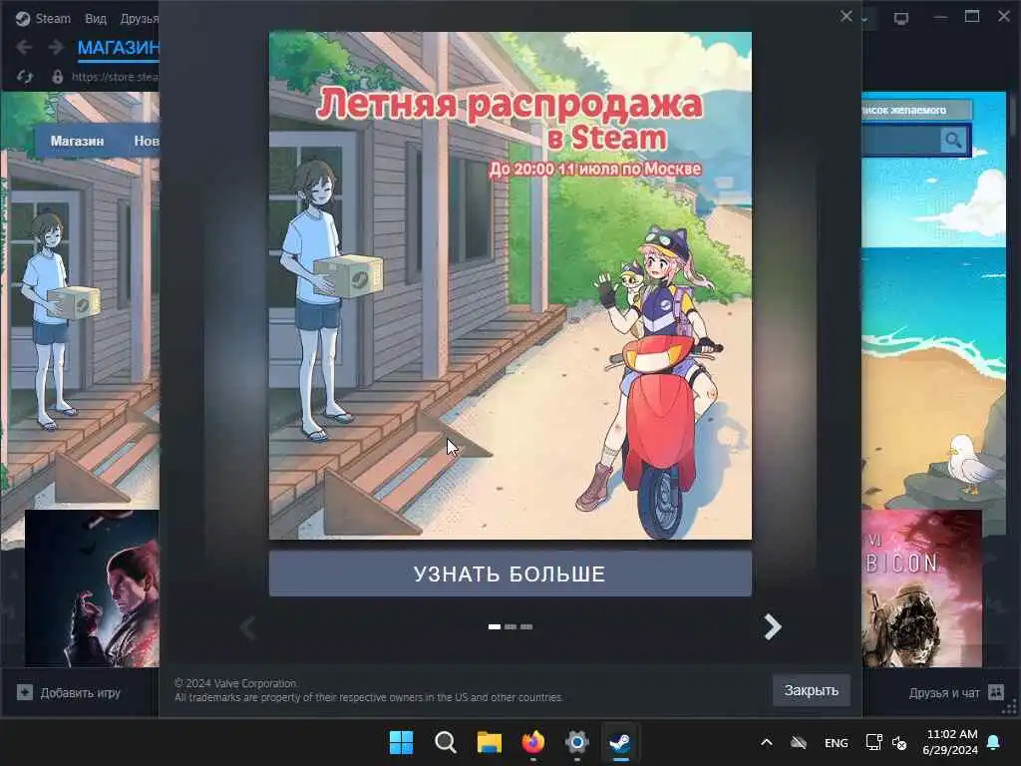This screenshot has height=766, width=1021.
Task: Show hidden tray icons chevron
Action: click(767, 742)
